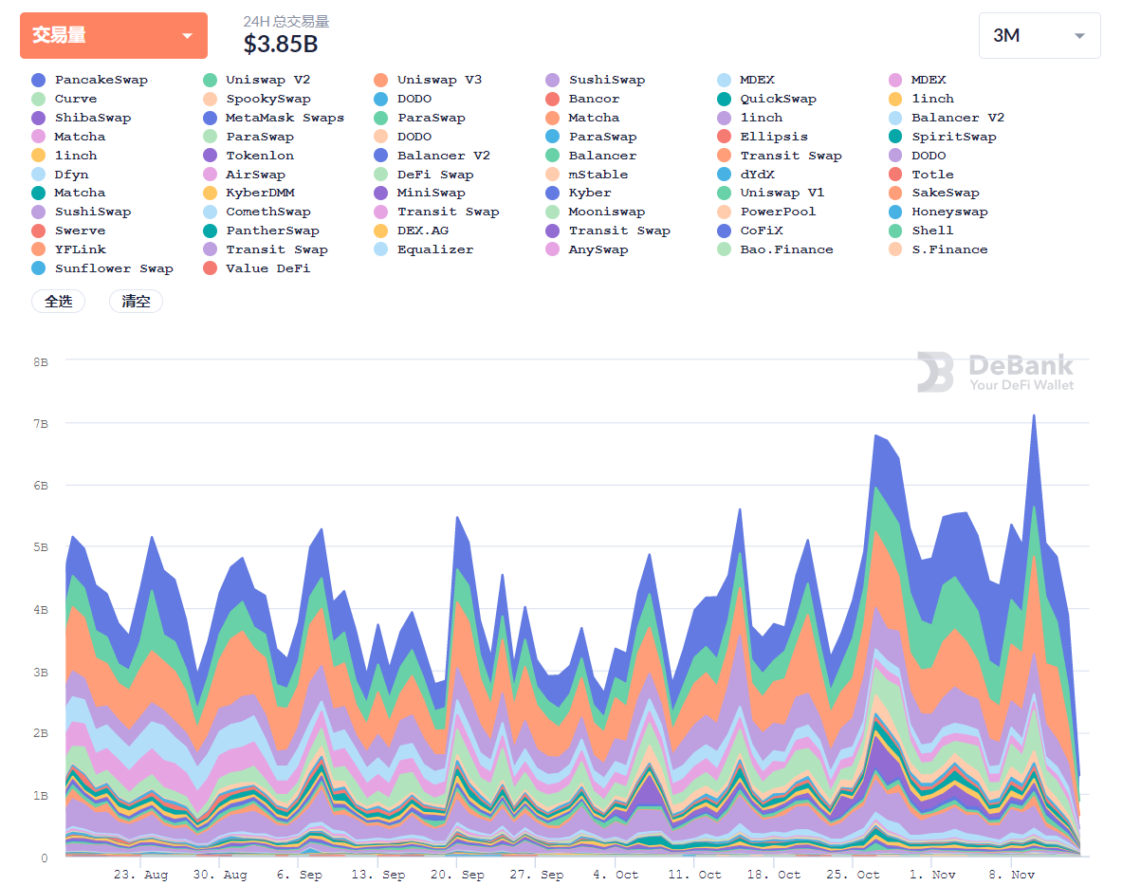
Task: Select the Sunflower Swap legend label
Action: coord(114,268)
